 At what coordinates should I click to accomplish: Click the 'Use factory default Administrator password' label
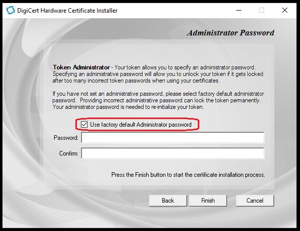tap(141, 125)
